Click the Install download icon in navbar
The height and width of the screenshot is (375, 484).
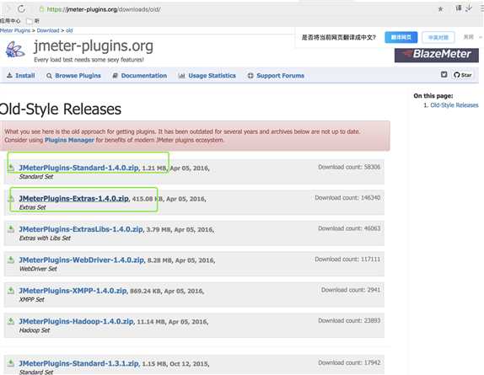pos(9,75)
